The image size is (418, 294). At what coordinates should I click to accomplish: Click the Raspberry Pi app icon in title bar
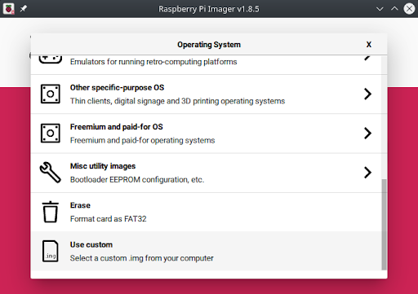(9, 9)
